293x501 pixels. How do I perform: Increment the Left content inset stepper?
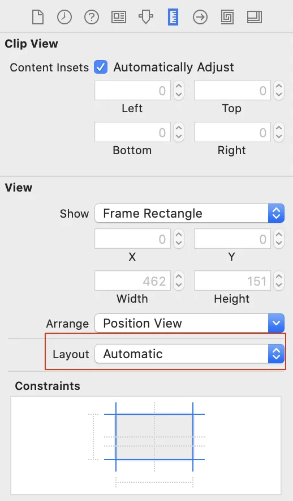click(x=179, y=86)
